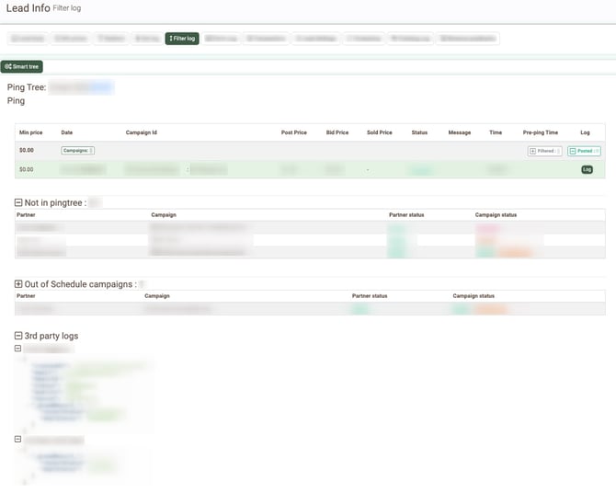Expand the Filtered badge in Pre-ping column

(x=544, y=151)
